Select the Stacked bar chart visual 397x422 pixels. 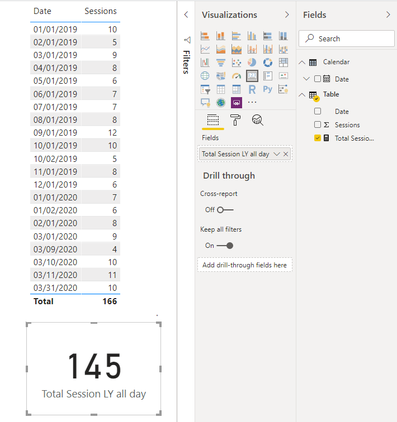click(x=205, y=36)
